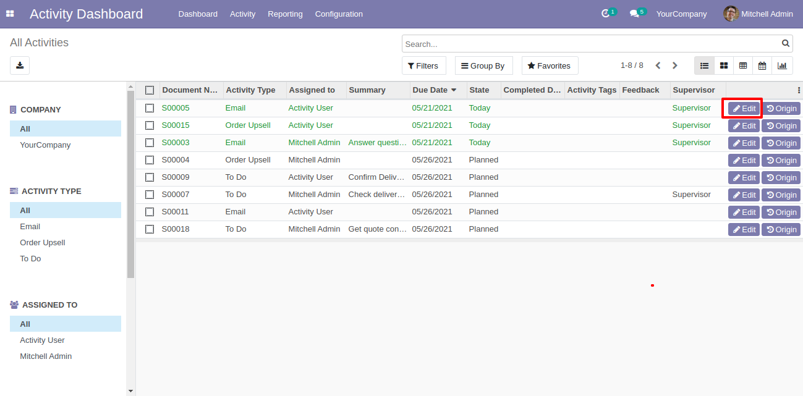Open the apps grid menu icon

click(10, 14)
